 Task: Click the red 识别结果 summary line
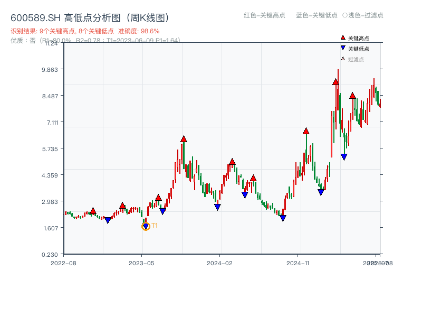(85, 31)
